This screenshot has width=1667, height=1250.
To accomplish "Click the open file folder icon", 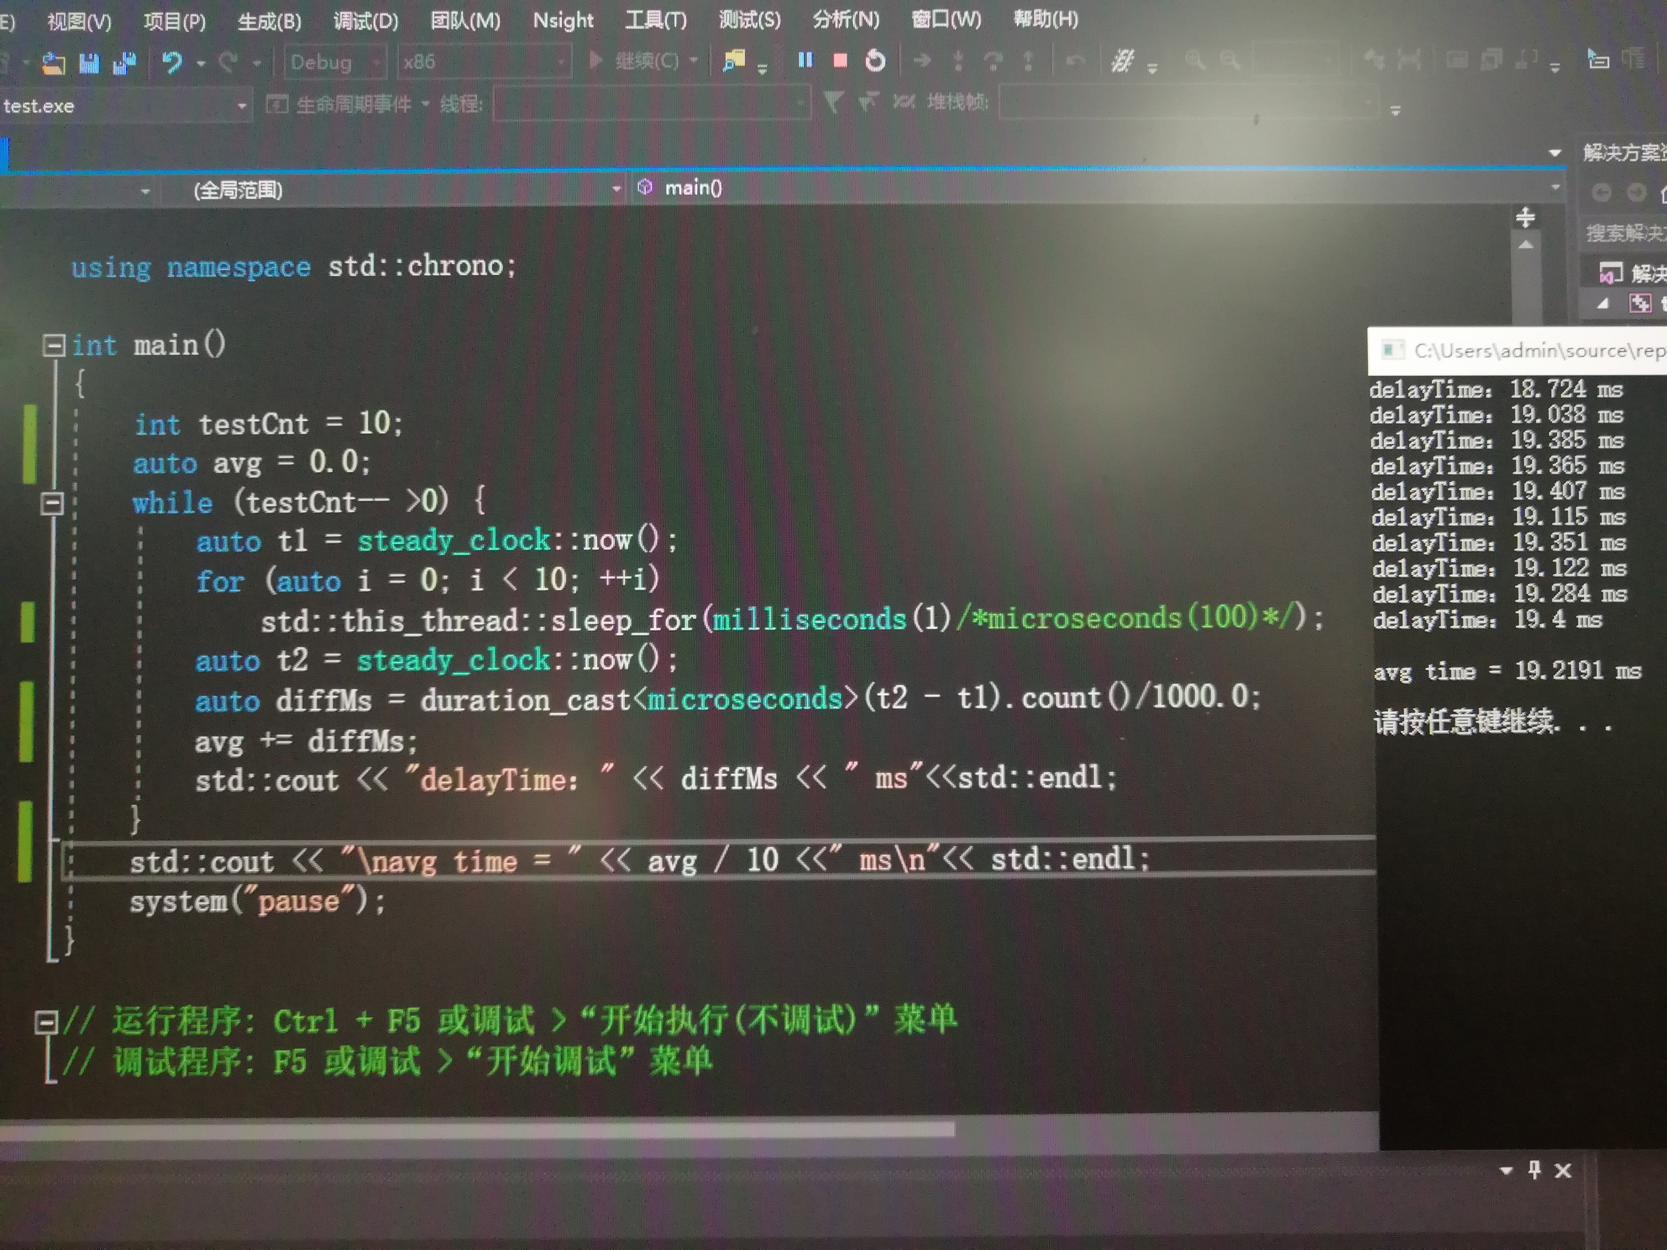I will click(x=53, y=64).
